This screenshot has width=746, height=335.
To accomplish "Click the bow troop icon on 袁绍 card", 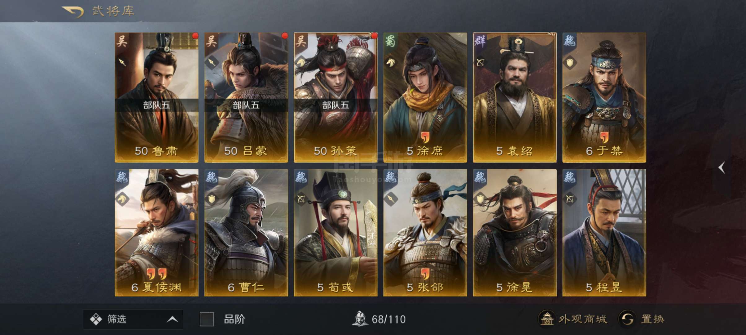I will pos(481,62).
